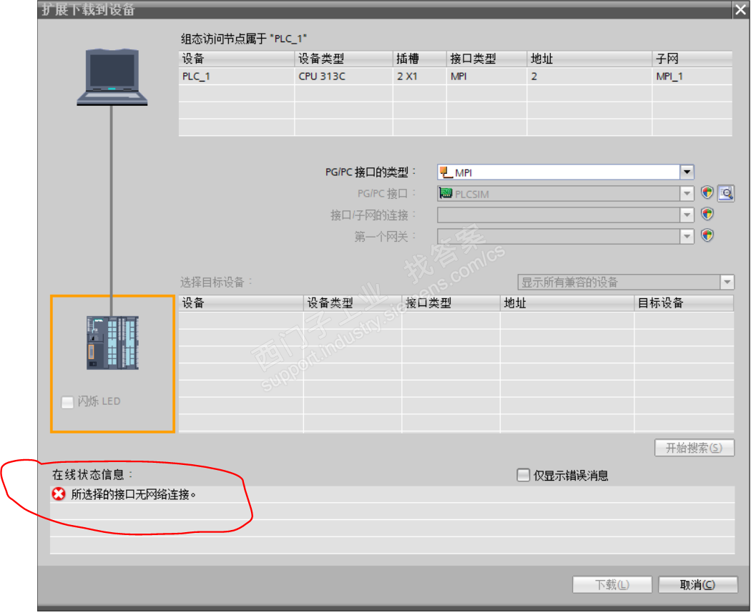Click the 设备 header in the upper table
The height and width of the screenshot is (613, 751).
click(x=237, y=59)
